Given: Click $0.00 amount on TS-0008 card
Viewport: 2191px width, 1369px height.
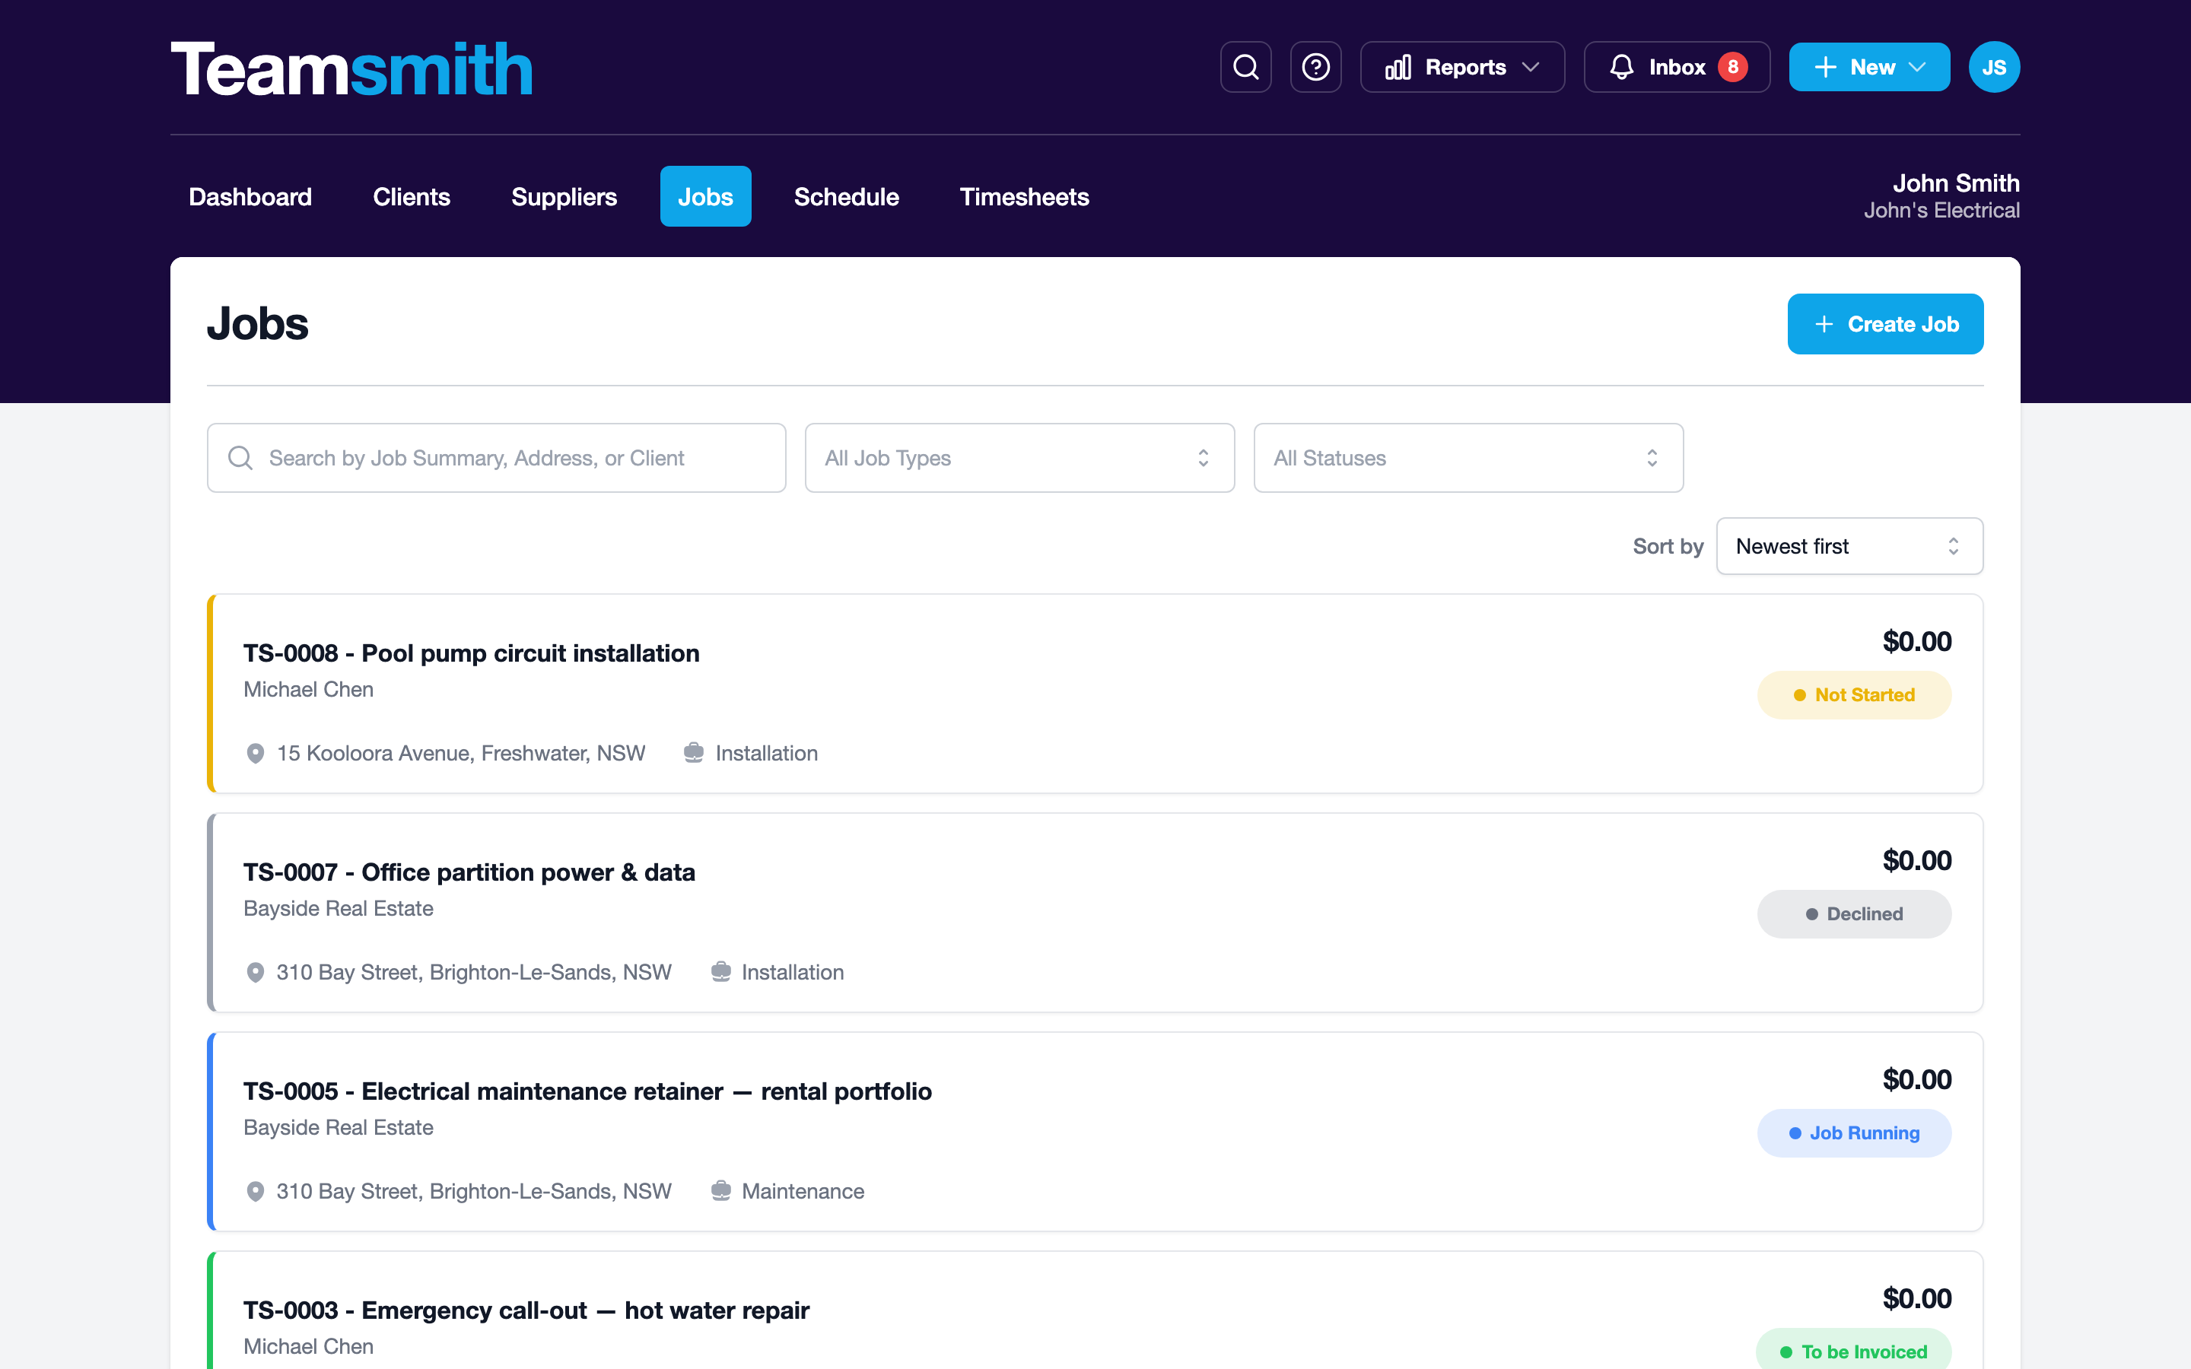Looking at the screenshot, I should tap(1916, 642).
